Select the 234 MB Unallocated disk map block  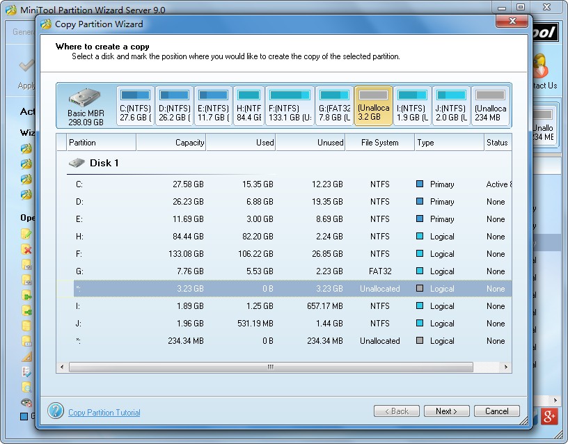[x=491, y=106]
